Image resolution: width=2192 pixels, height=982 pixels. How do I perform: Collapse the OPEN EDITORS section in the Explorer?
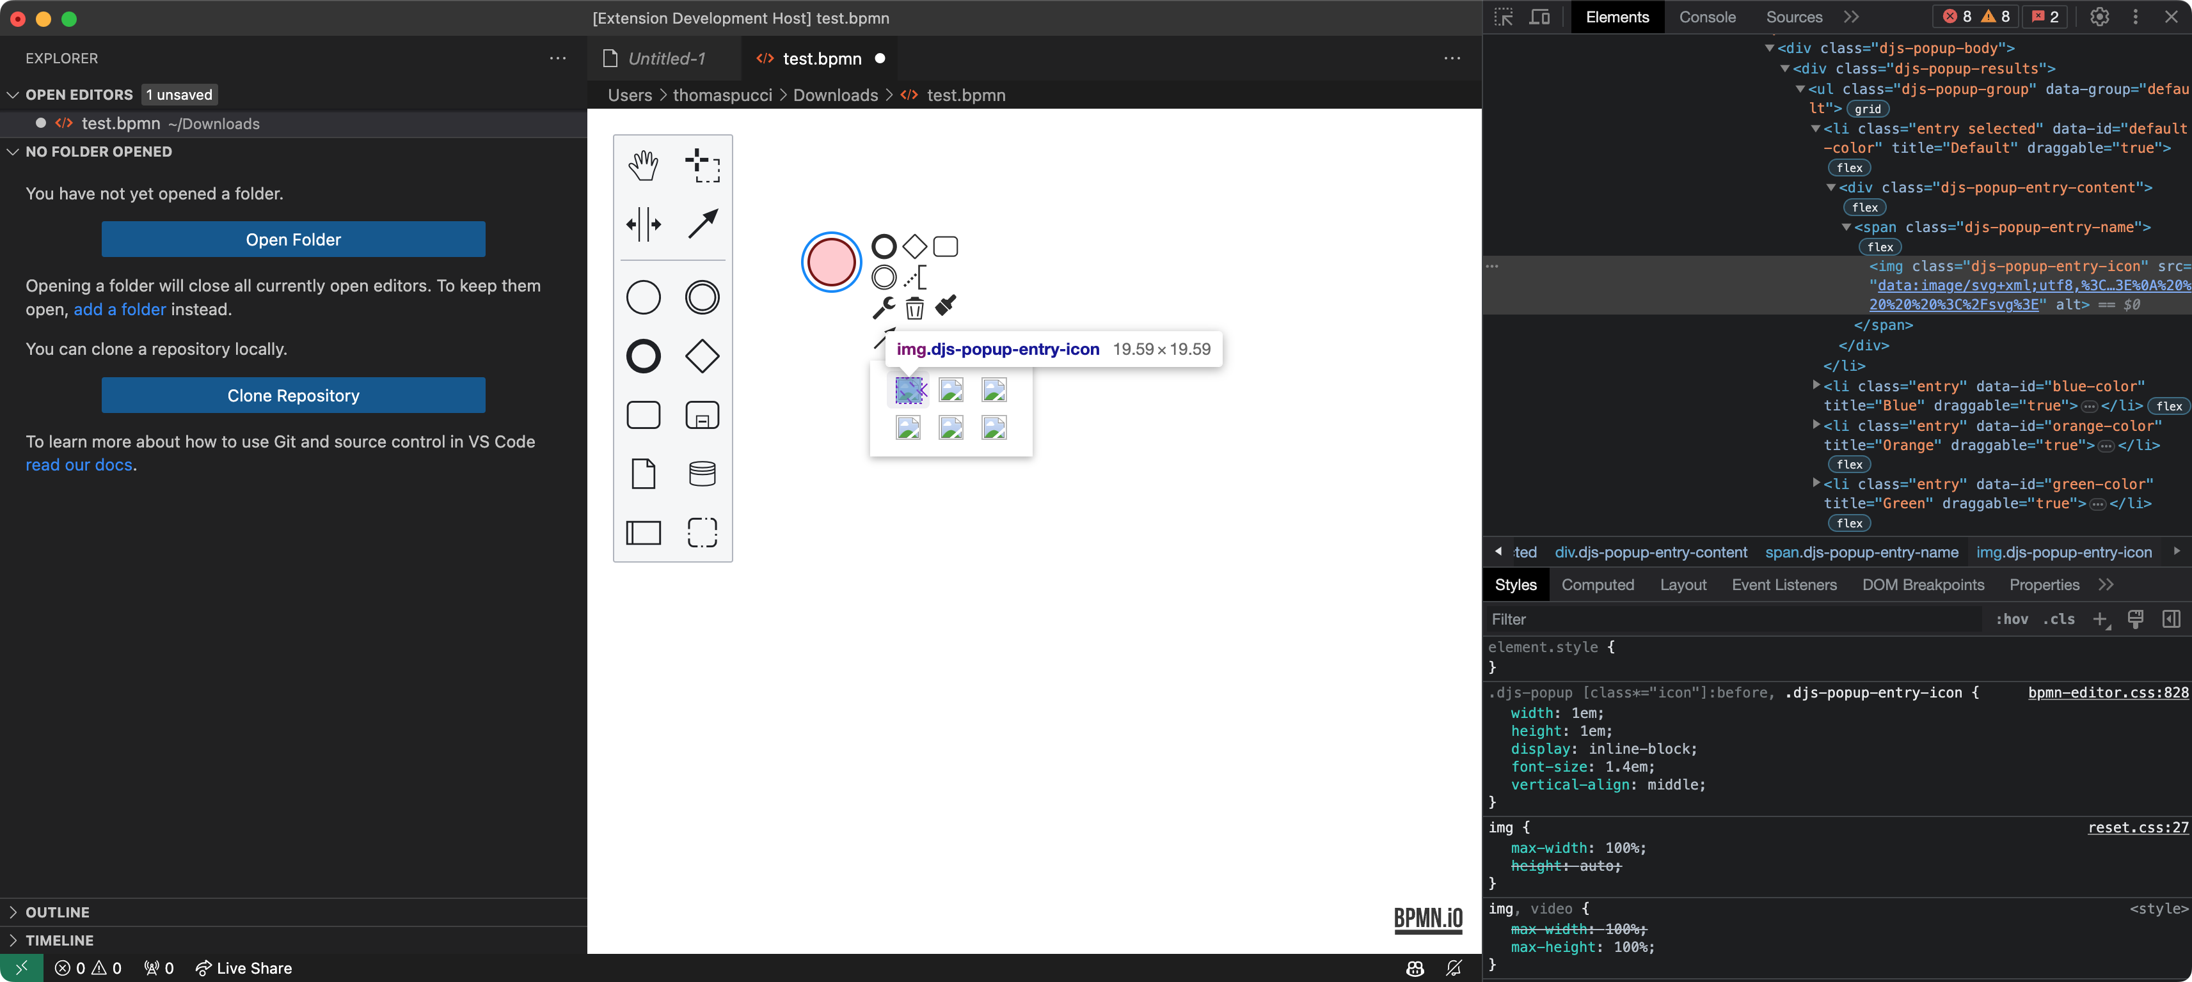(x=77, y=95)
